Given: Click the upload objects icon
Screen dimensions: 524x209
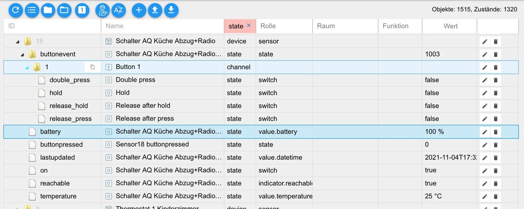Looking at the screenshot, I should 155,10.
